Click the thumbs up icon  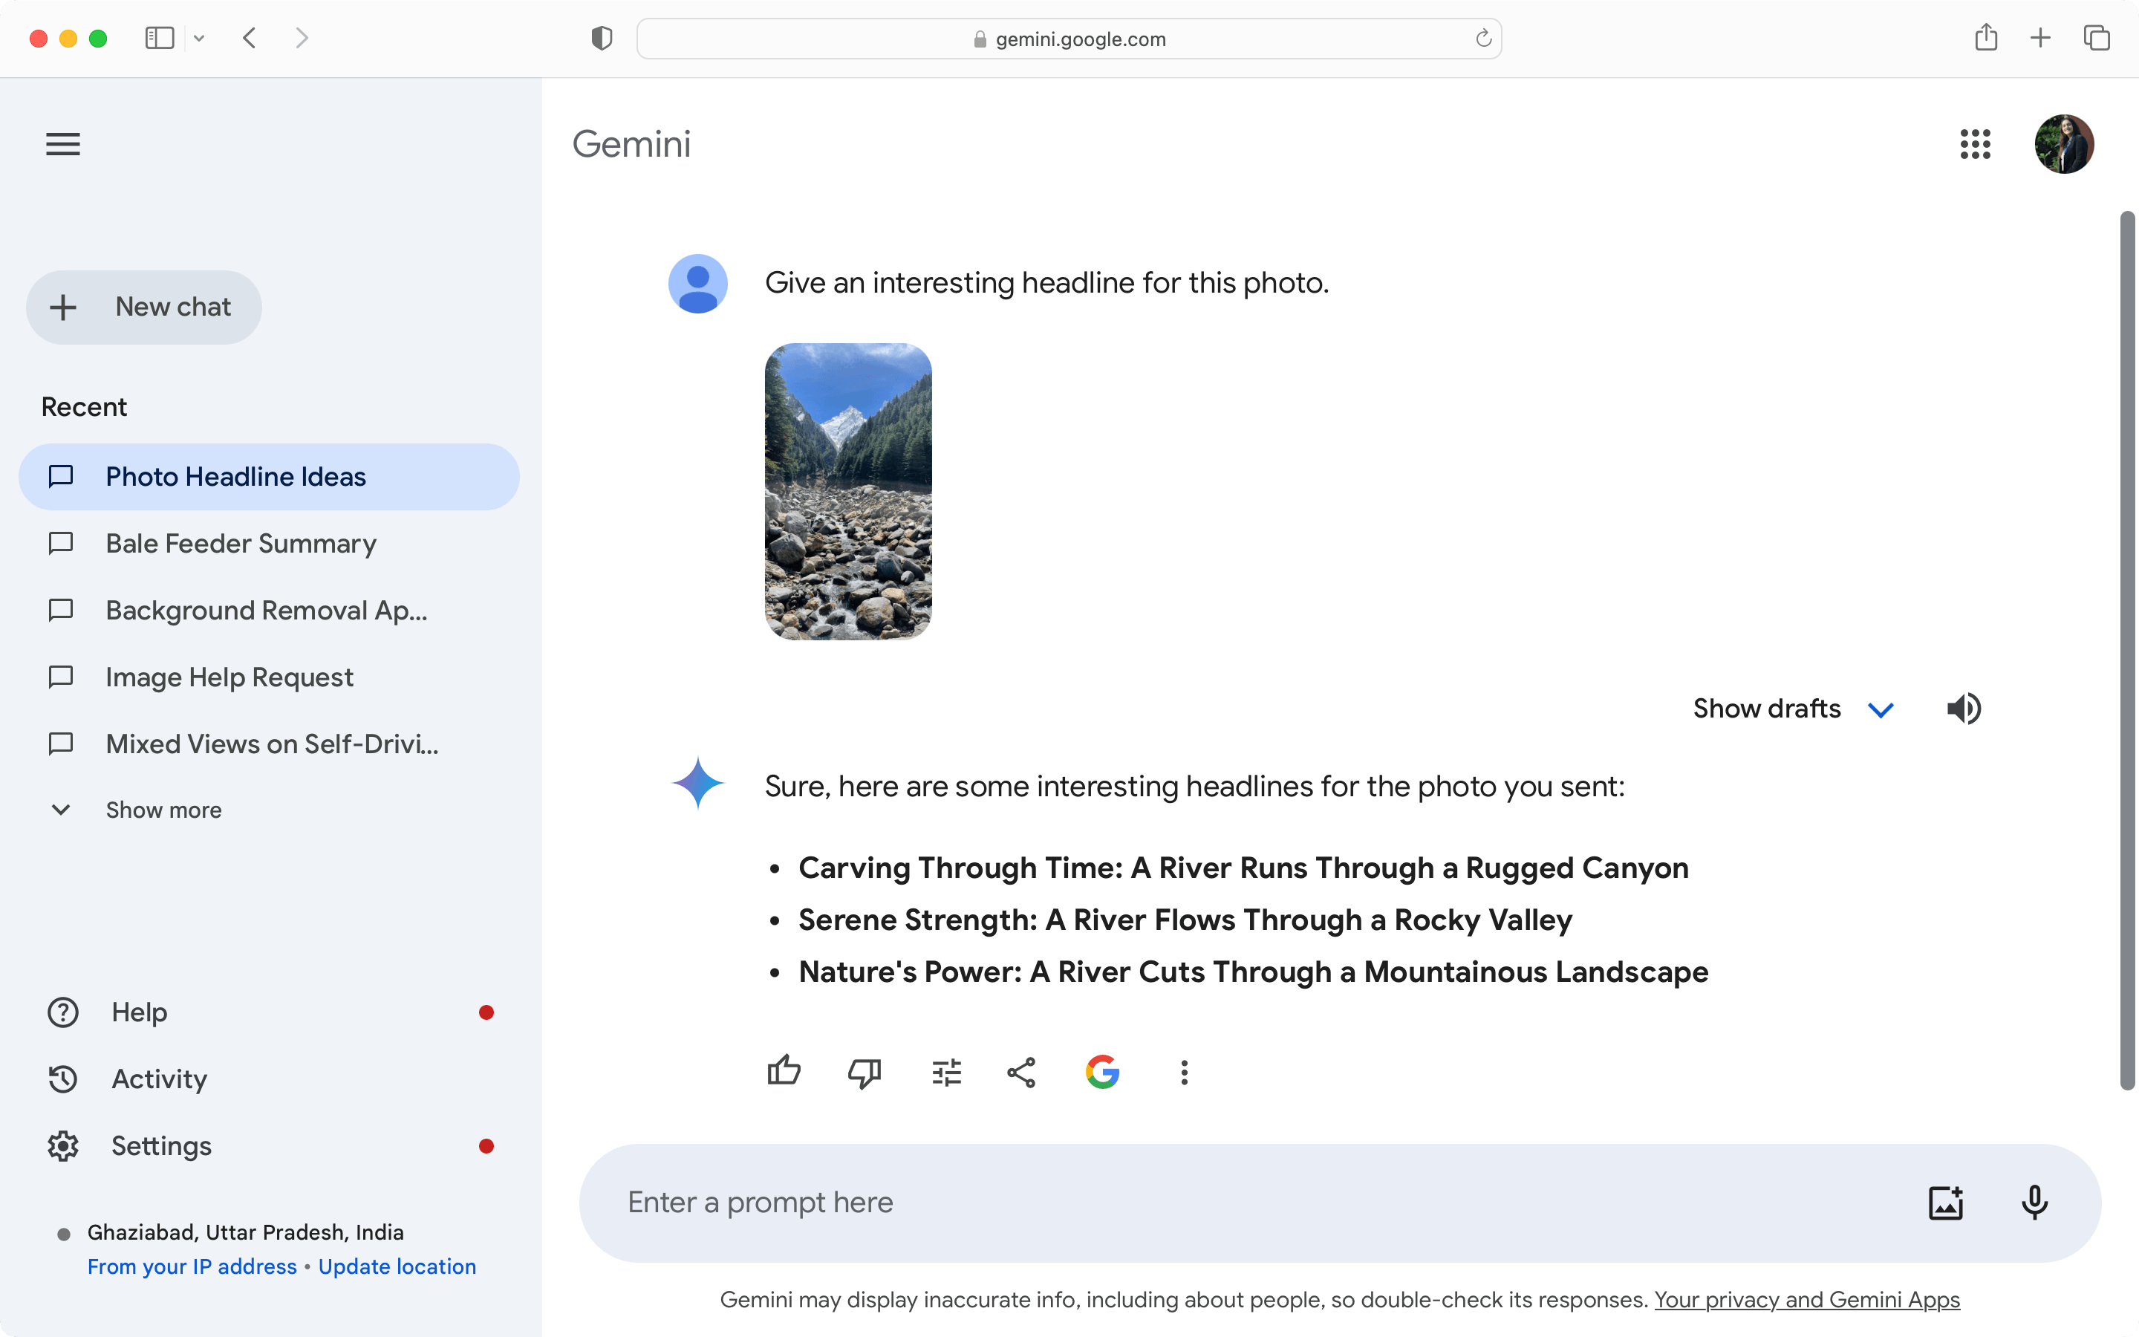coord(783,1073)
